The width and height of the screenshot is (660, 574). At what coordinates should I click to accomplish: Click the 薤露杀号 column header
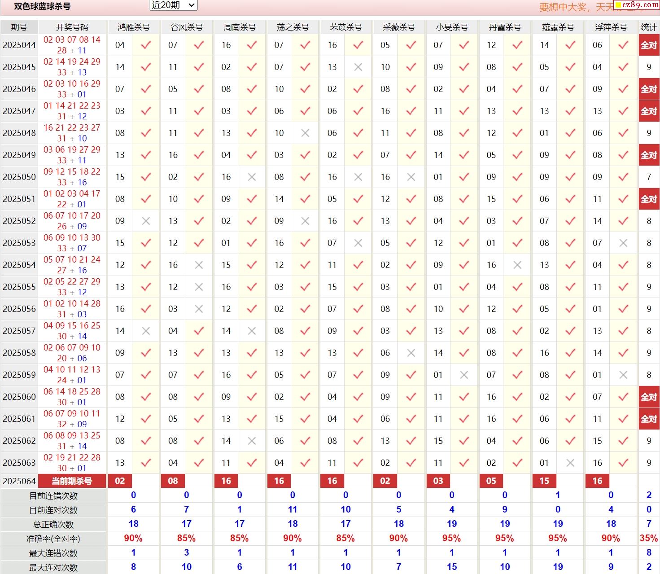(x=558, y=27)
